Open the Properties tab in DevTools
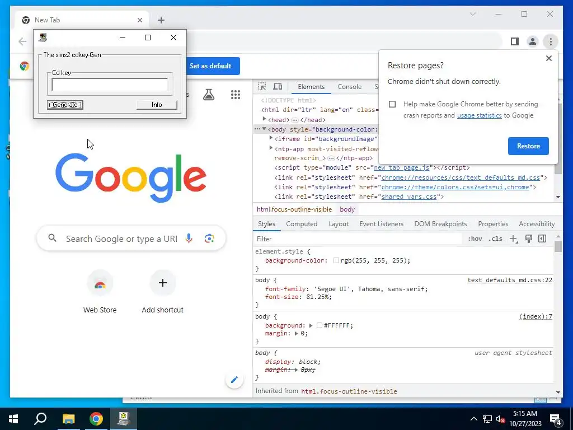 493,224
